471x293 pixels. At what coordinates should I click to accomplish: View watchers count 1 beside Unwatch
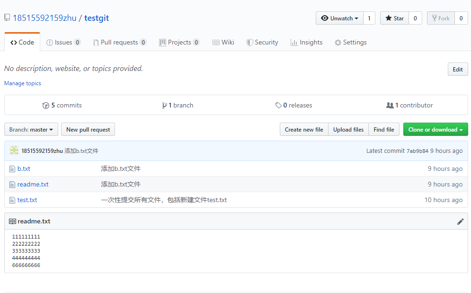[x=369, y=18]
